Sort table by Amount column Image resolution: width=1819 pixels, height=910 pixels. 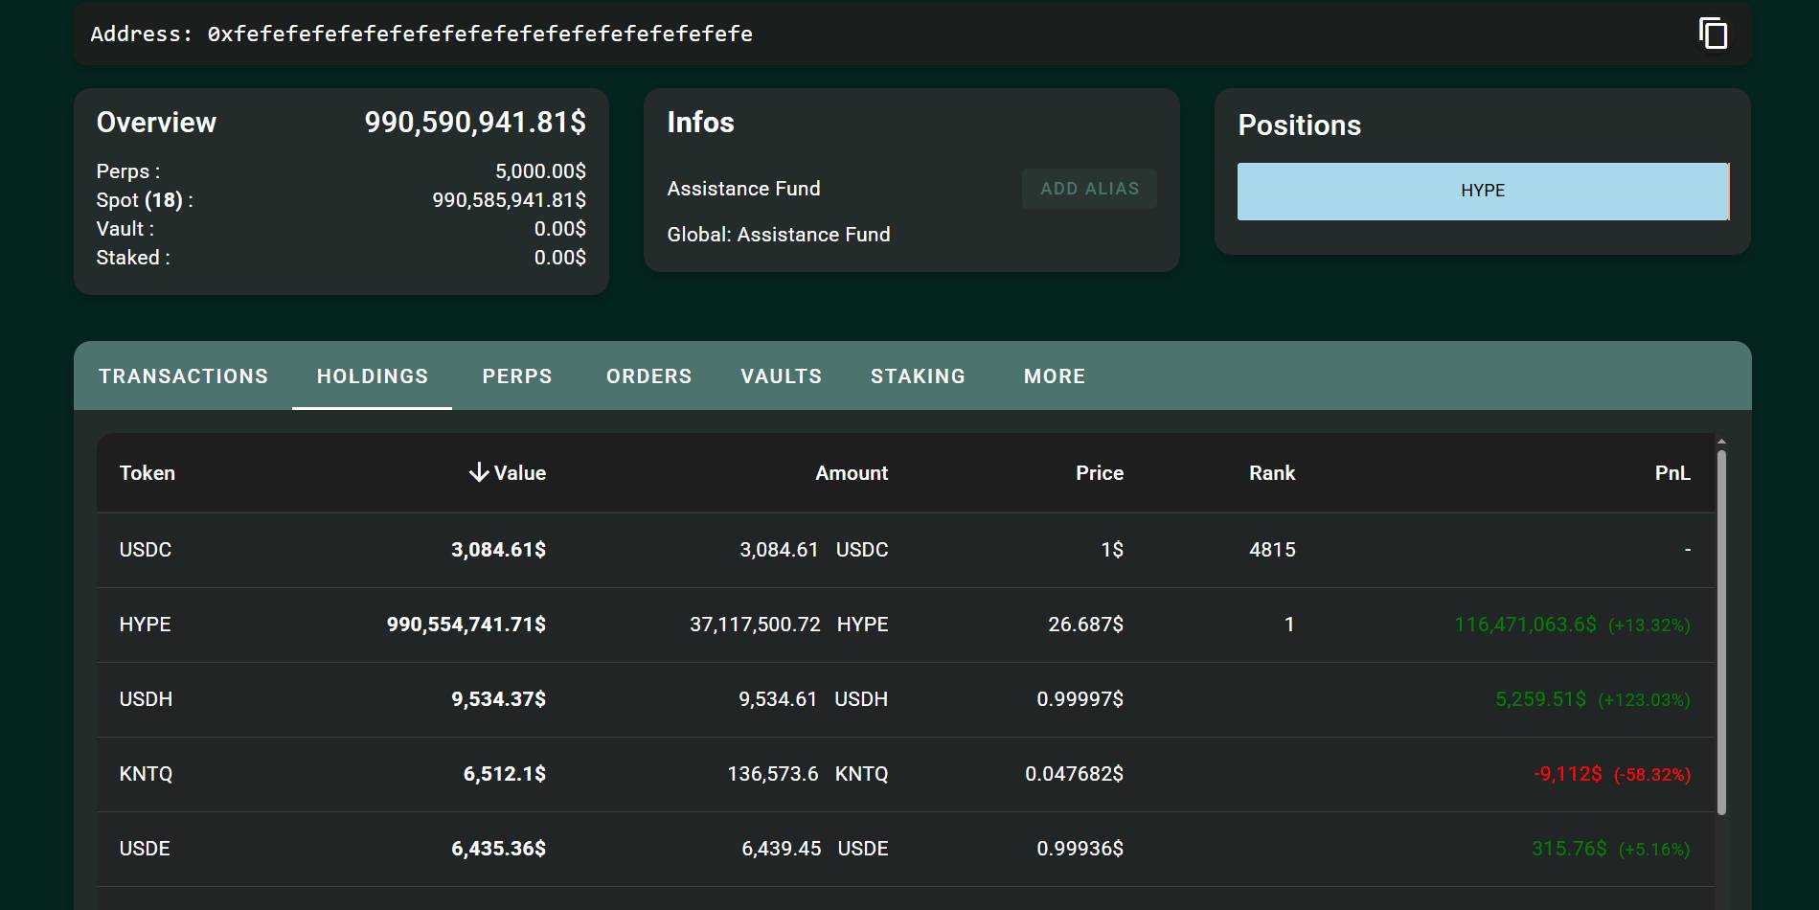pyautogui.click(x=851, y=472)
